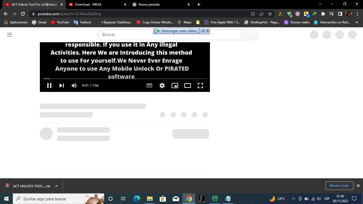Click the Buscar search field
The height and width of the screenshot is (204, 363).
click(125, 35)
